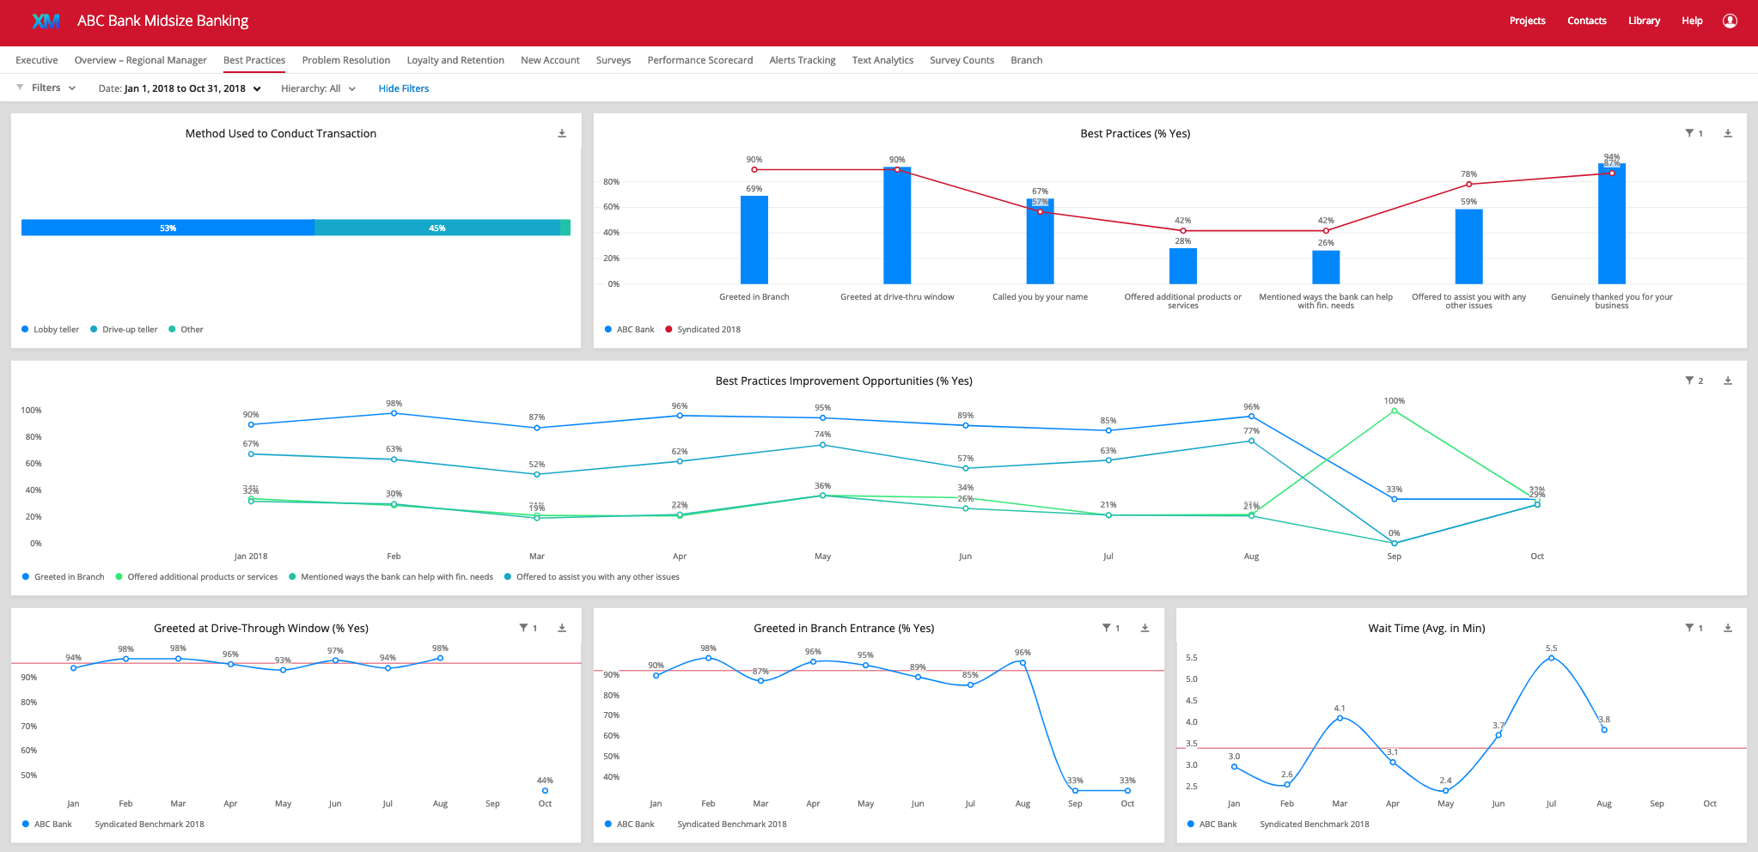1758x852 pixels.
Task: Click the Drive-up teller 45% bar segment
Action: (437, 228)
